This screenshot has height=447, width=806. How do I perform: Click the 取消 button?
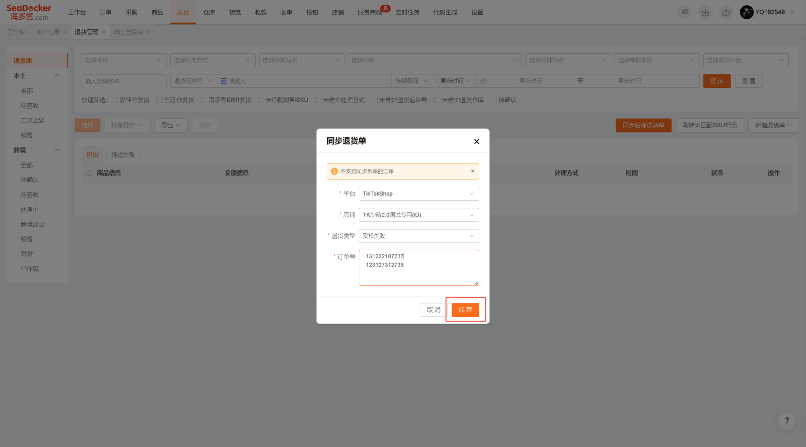click(434, 310)
